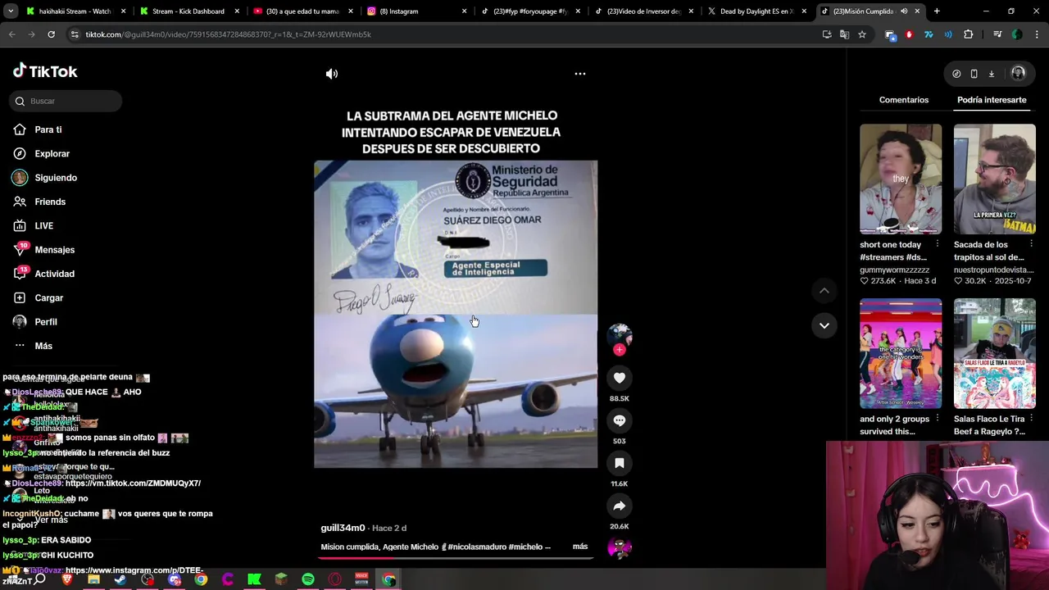The width and height of the screenshot is (1049, 590).
Task: Open the three-dots video options menu
Action: [580, 74]
